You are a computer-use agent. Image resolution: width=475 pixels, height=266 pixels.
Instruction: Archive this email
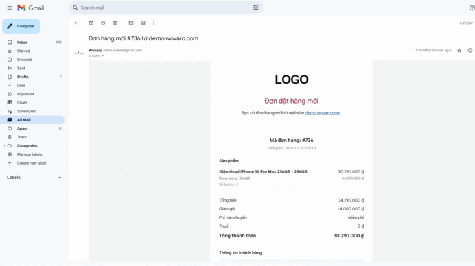tap(91, 23)
